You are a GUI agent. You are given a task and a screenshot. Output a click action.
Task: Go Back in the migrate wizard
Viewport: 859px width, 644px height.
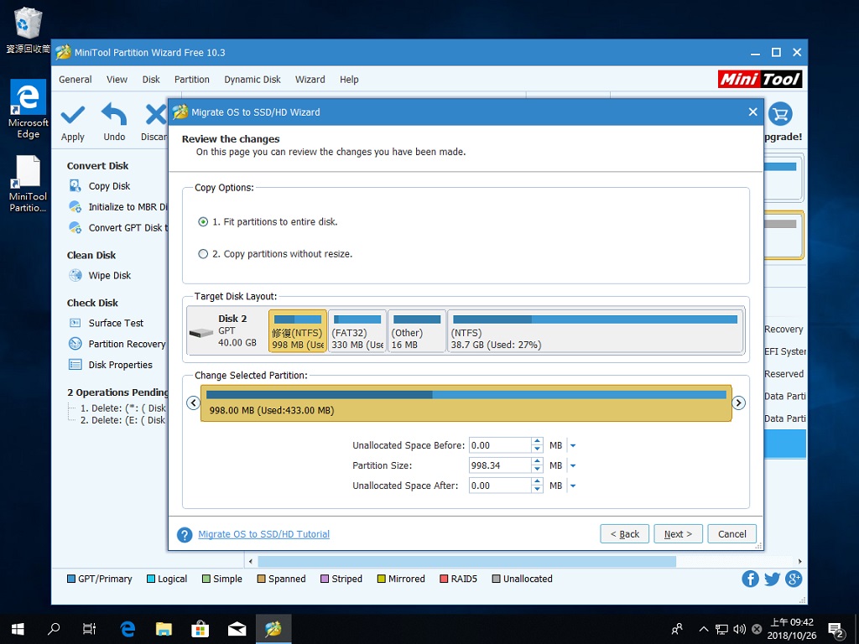pos(624,534)
